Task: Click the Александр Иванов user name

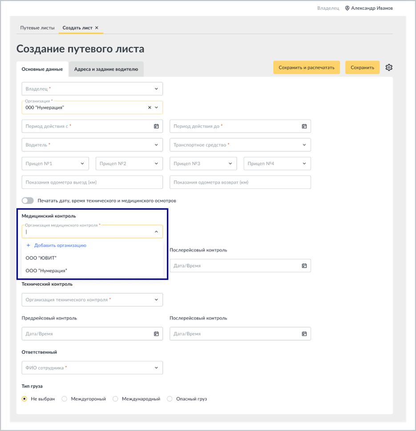Action: (372, 8)
